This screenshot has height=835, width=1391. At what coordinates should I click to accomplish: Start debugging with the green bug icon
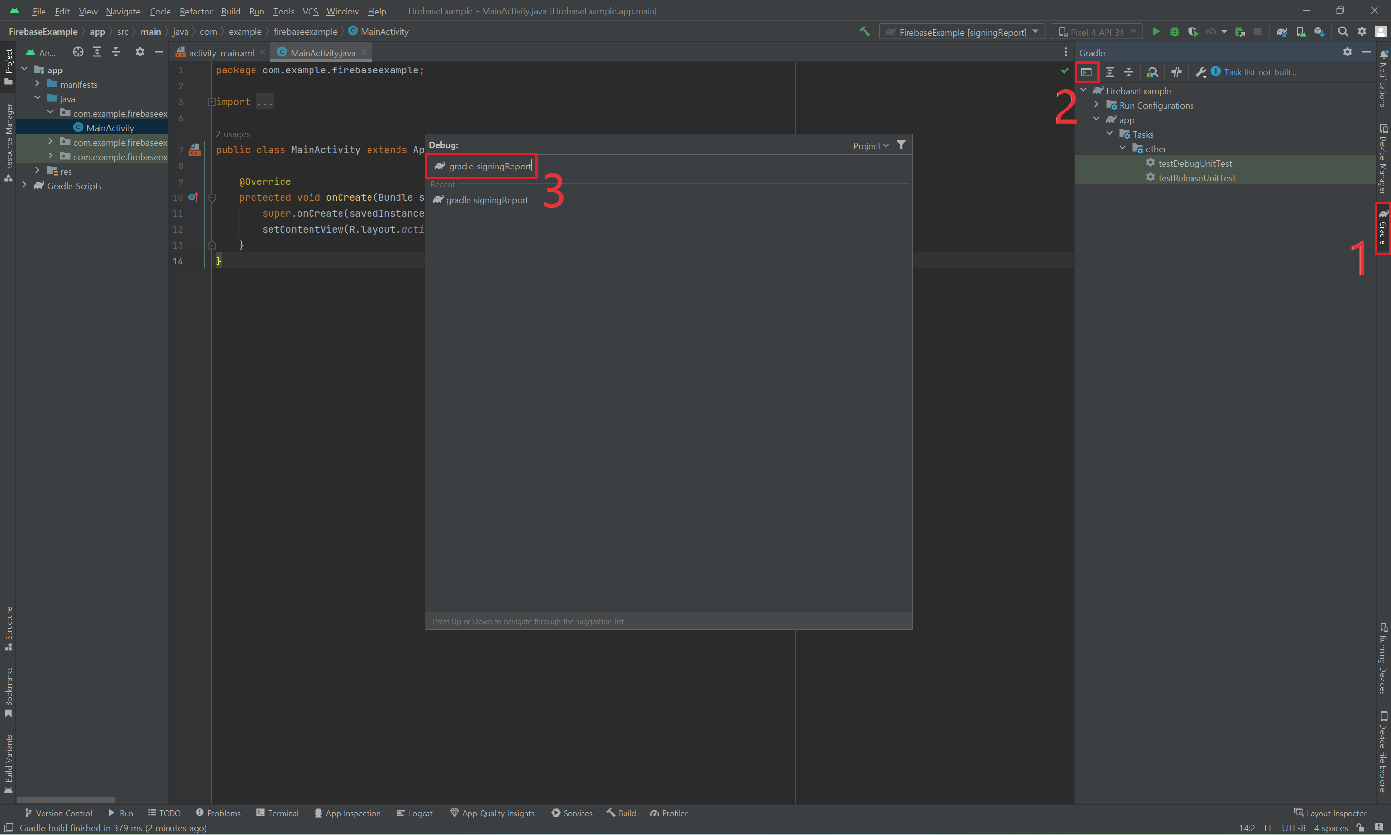tap(1174, 31)
